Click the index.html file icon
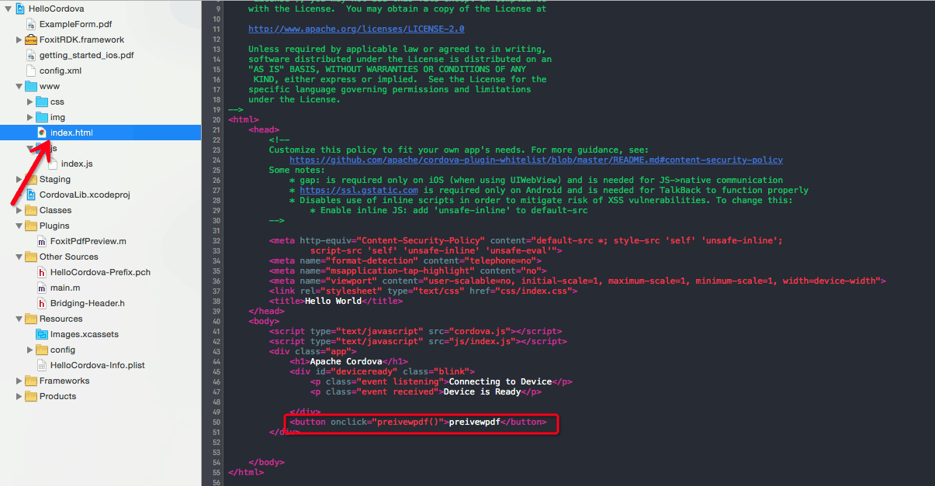Screen dimensions: 935x486 (42, 133)
